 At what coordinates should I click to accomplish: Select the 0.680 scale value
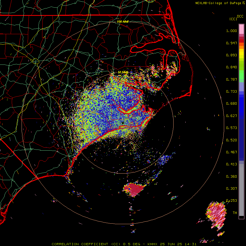point(232,104)
